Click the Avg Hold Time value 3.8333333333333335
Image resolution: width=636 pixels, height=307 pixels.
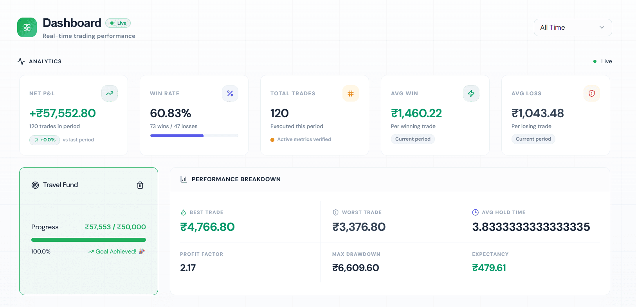531,227
